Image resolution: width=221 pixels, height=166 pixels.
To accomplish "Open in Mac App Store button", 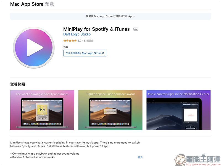I will [x=85, y=53].
